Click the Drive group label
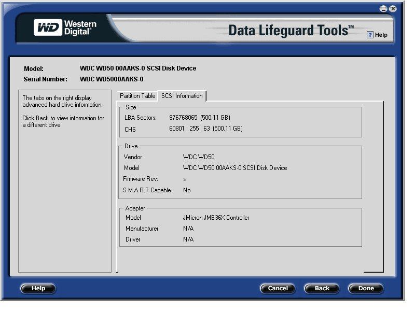 [131, 146]
